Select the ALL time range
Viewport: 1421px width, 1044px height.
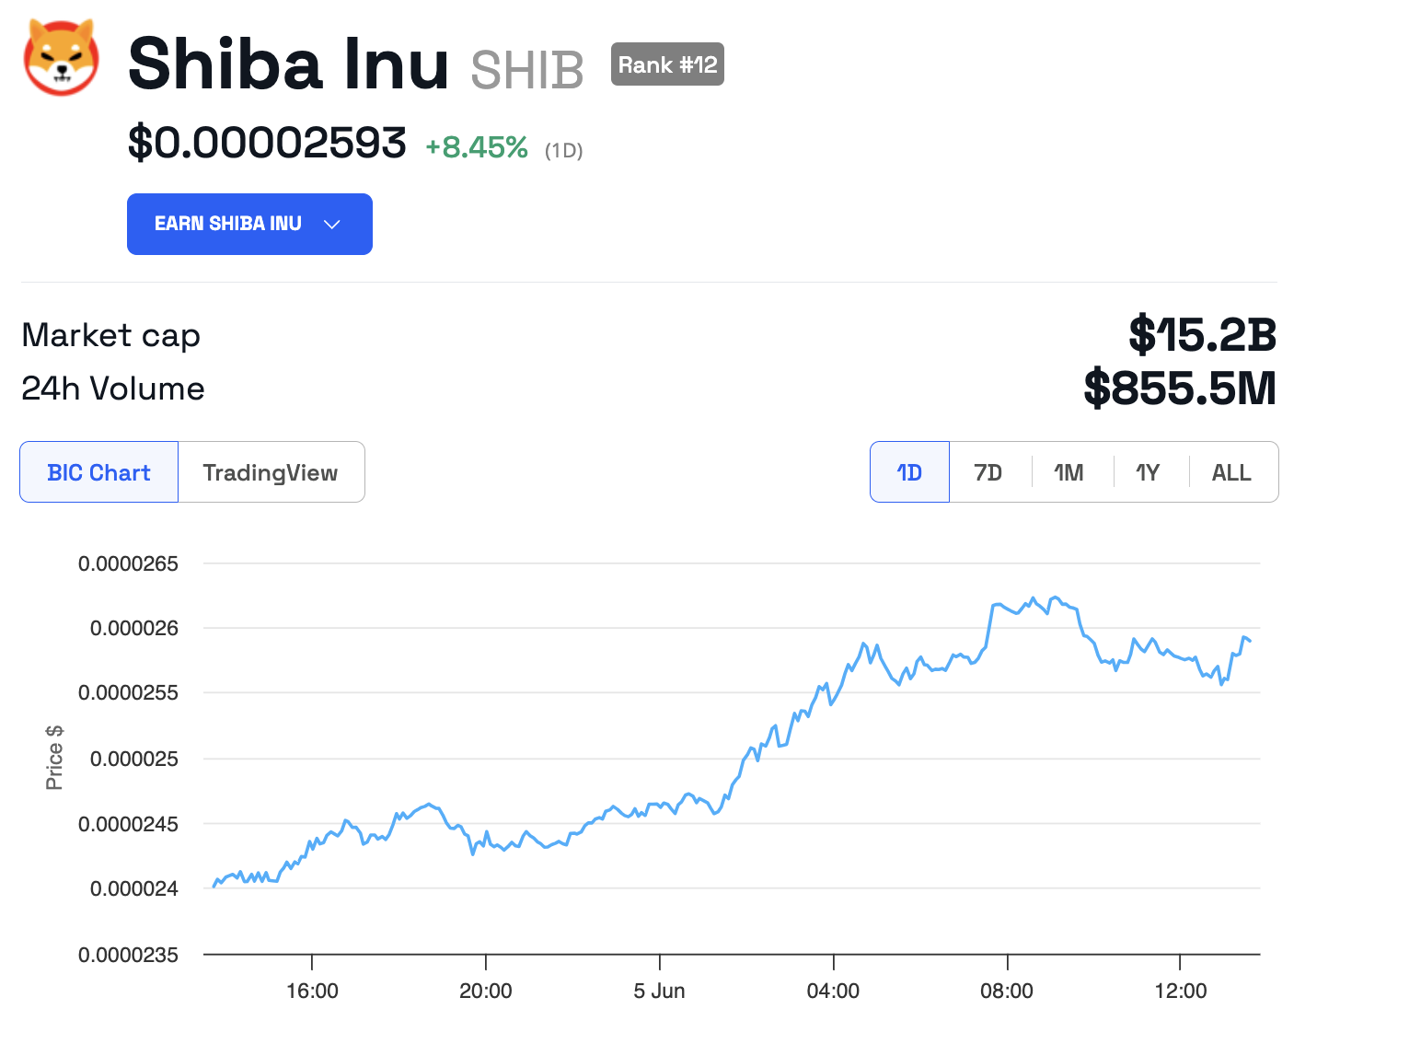(1230, 472)
